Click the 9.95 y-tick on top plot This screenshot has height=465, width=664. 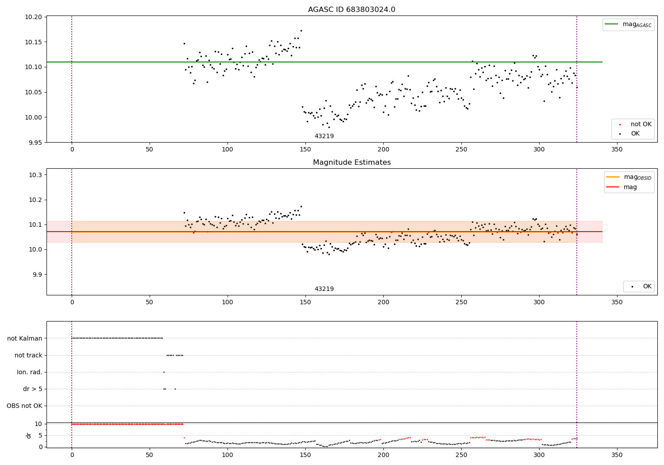pyautogui.click(x=35, y=142)
